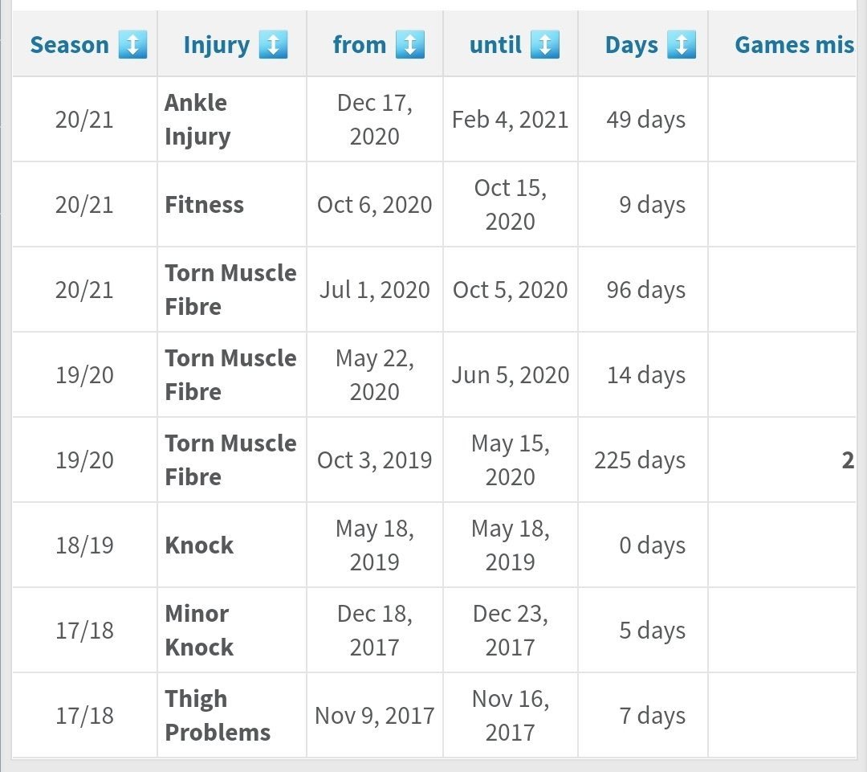
Task: Select the Thigh Problems injury entry
Action: [218, 716]
